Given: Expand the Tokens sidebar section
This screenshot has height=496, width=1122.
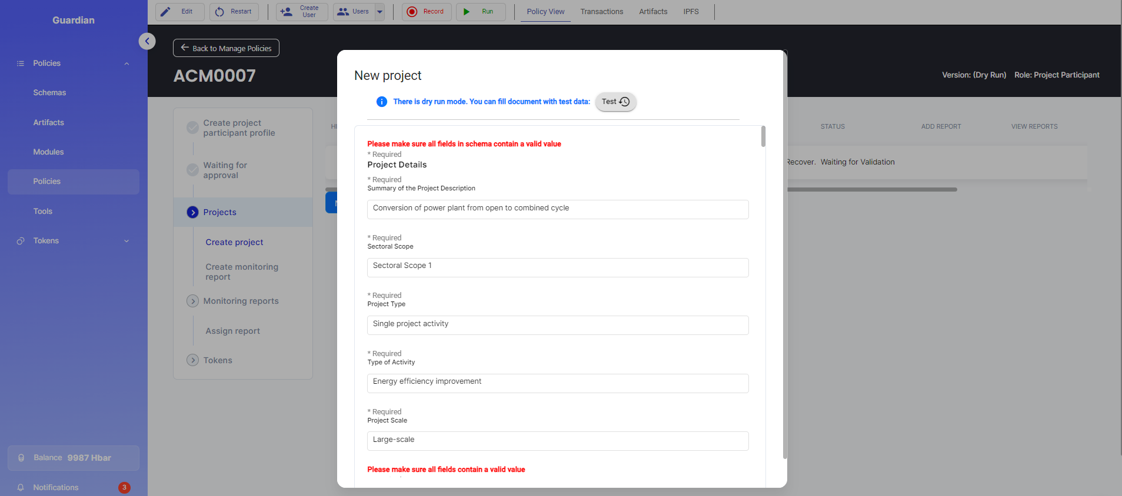Looking at the screenshot, I should click(x=126, y=241).
